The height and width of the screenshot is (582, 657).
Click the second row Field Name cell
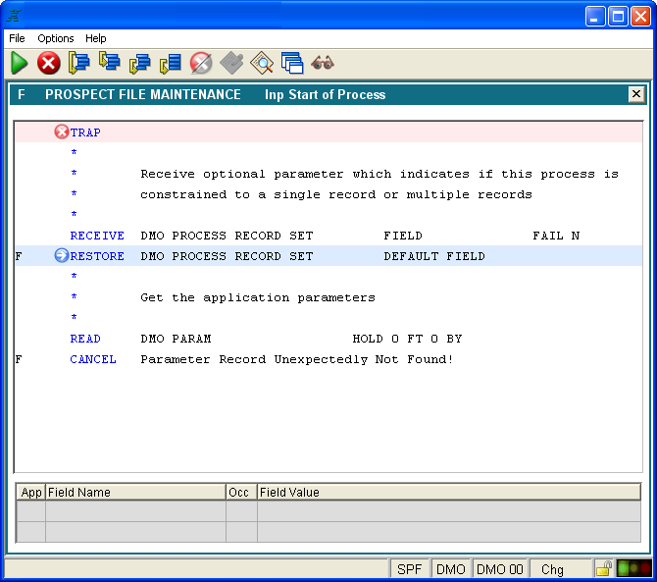pos(135,532)
